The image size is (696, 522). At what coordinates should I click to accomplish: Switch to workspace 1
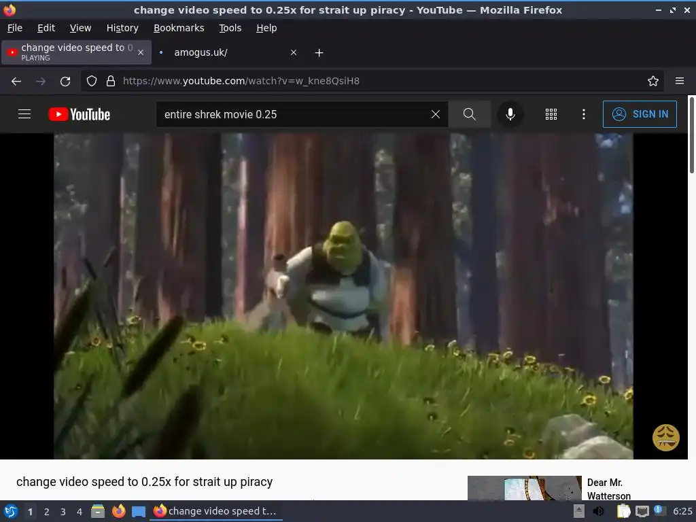30,512
